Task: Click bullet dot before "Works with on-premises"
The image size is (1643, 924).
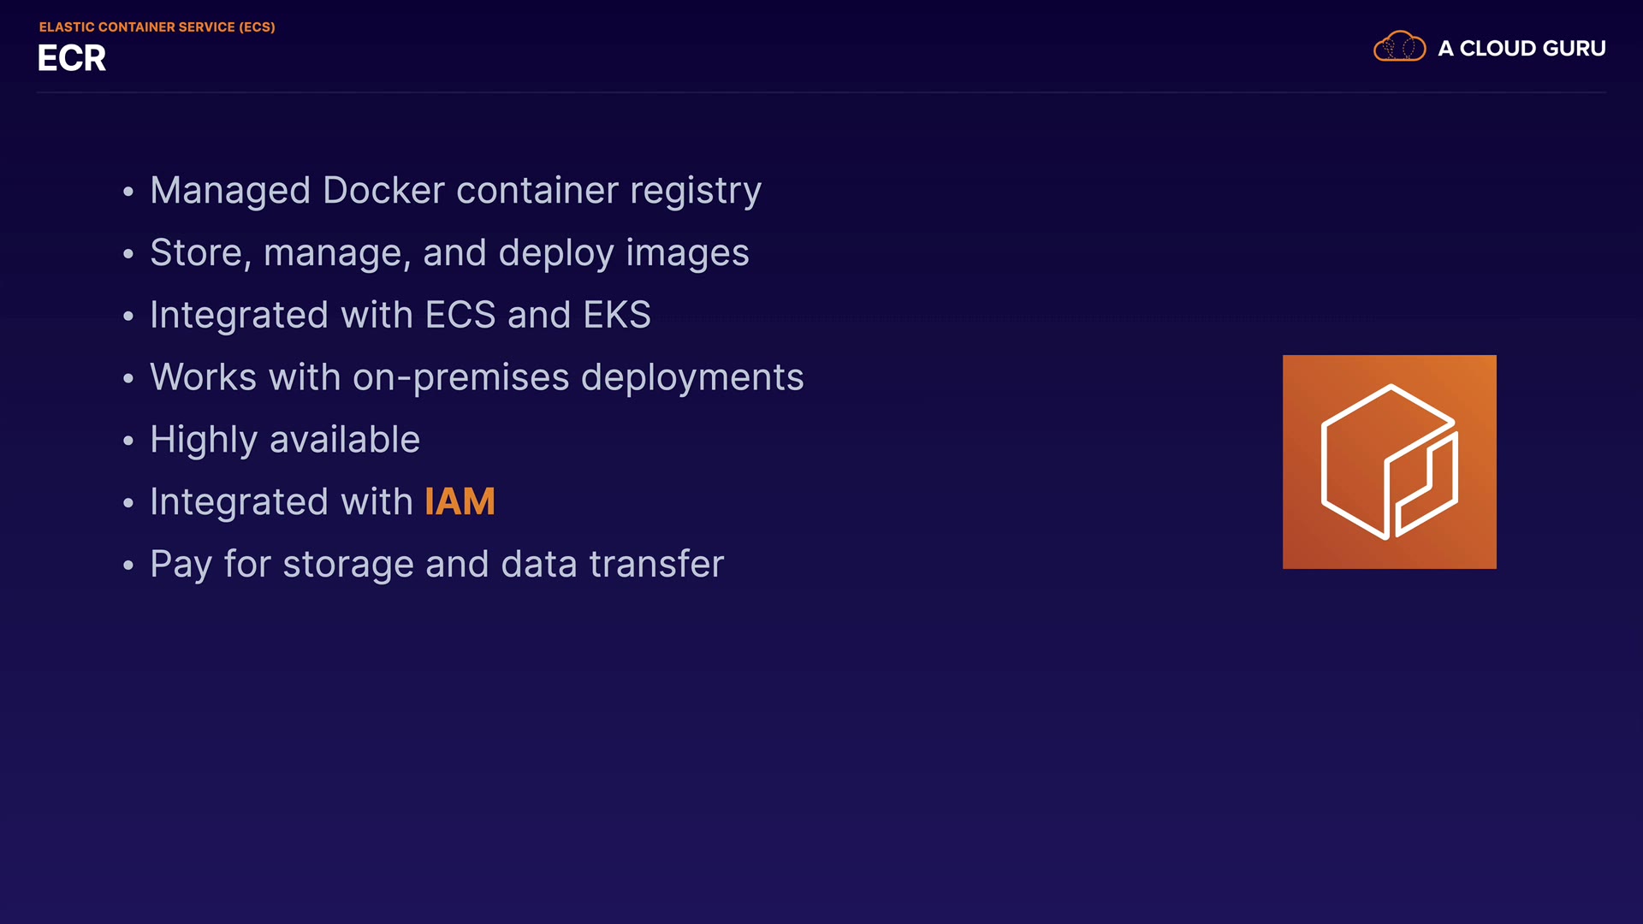Action: [128, 378]
